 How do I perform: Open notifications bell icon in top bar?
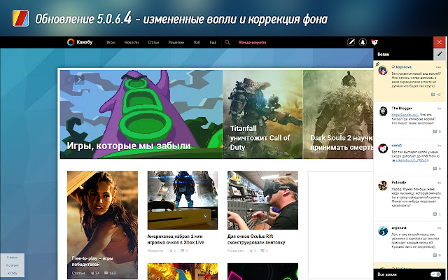coord(363,42)
